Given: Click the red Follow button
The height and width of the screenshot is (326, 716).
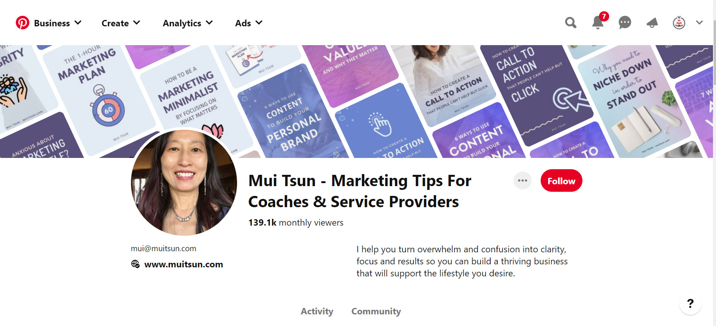Looking at the screenshot, I should tap(561, 181).
